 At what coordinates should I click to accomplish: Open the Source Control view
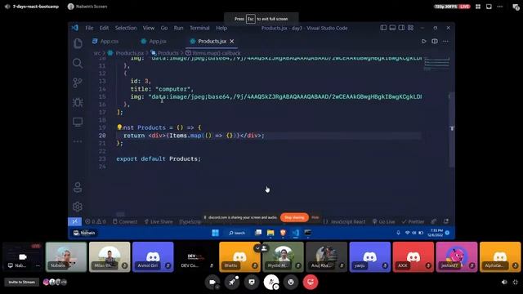[78, 82]
